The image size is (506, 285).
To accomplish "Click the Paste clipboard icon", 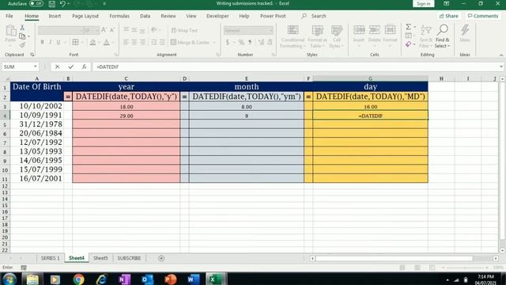I will point(10,31).
